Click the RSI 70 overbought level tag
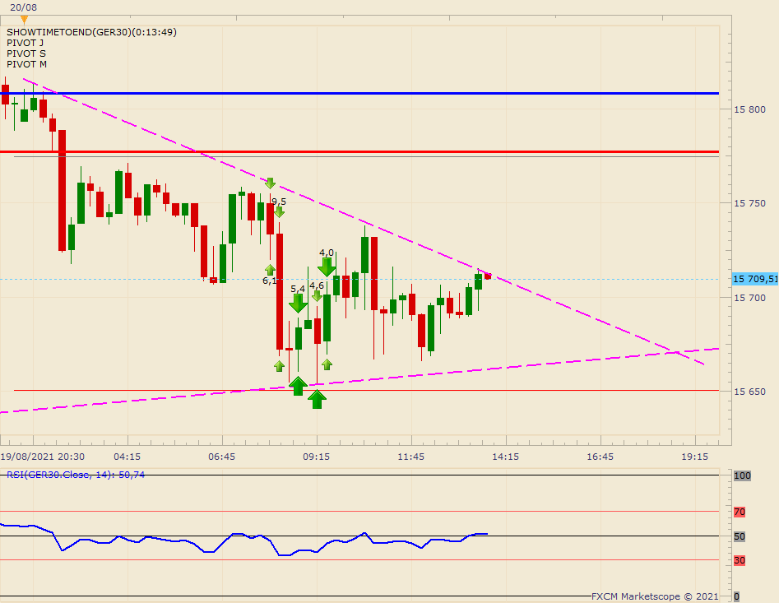 click(740, 512)
